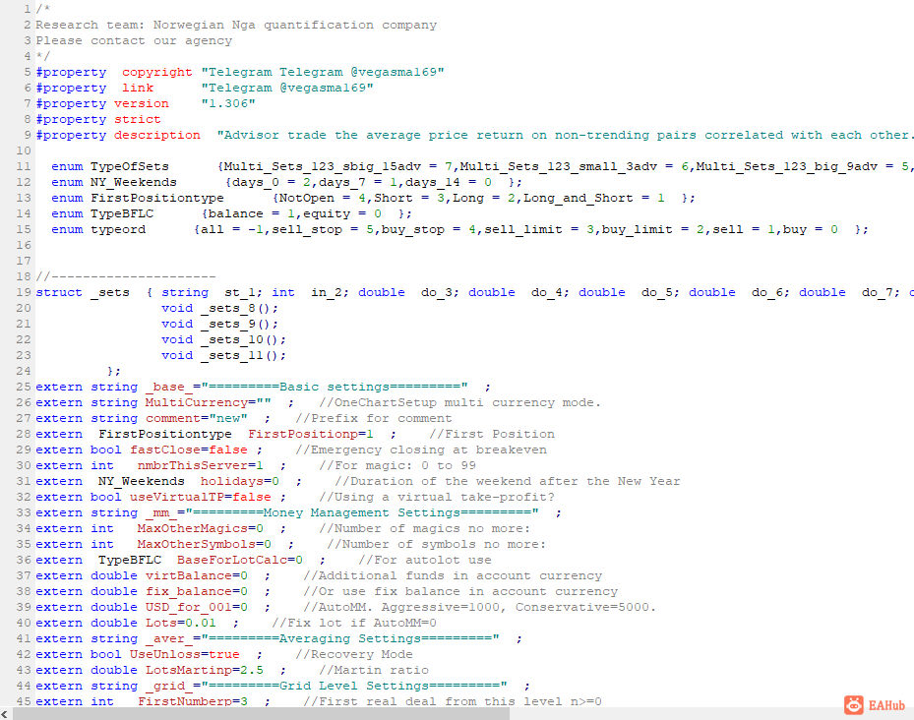Click the fix_balance=0 variable
Image resolution: width=914 pixels, height=720 pixels.
[x=197, y=591]
